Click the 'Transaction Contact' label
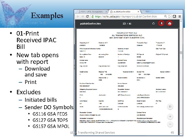 [x=86, y=112]
